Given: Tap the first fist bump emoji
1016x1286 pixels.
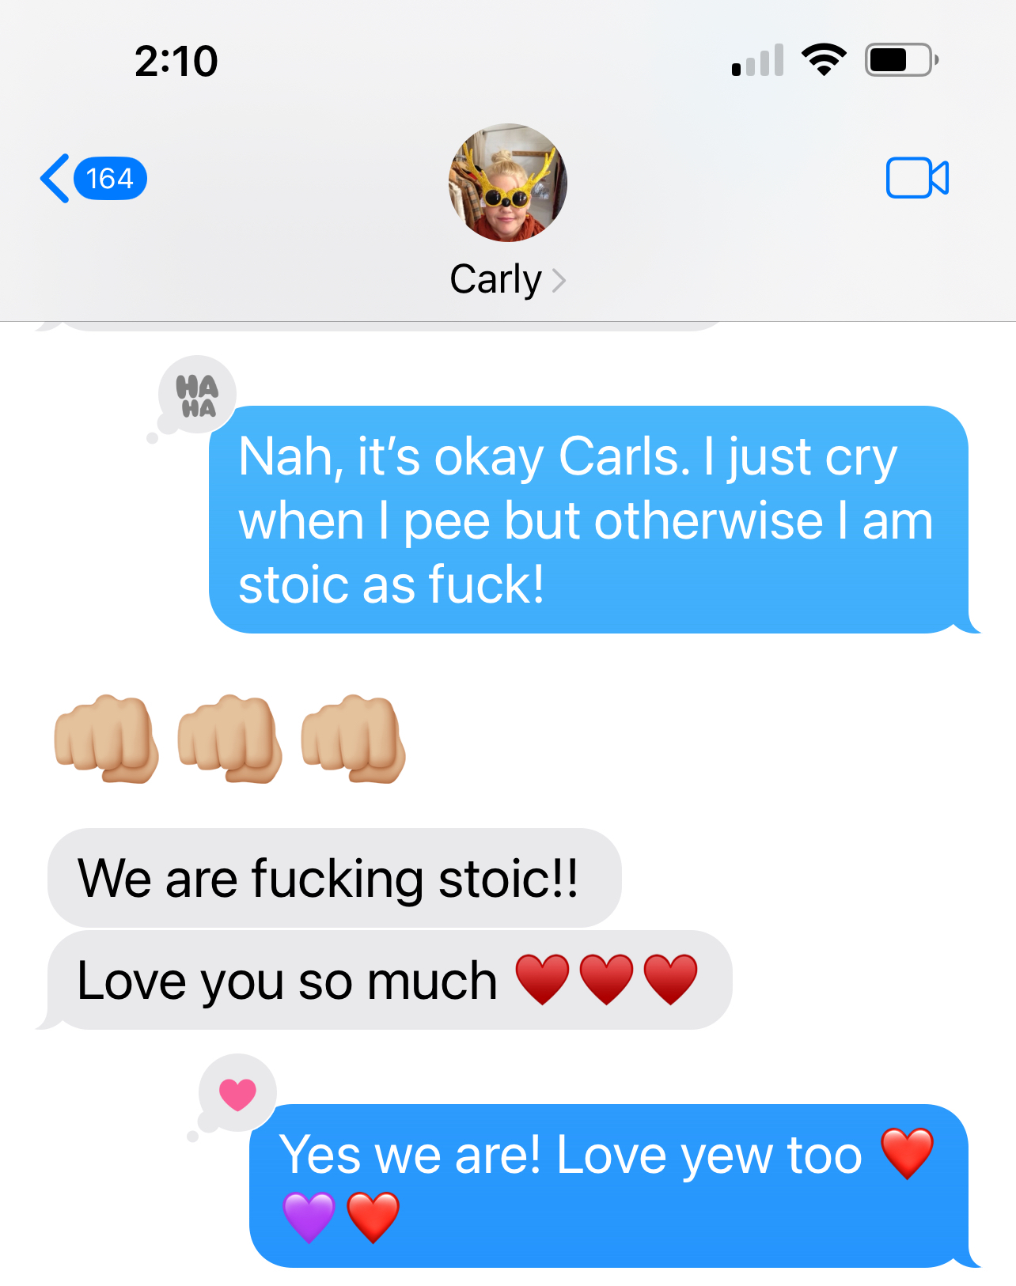Looking at the screenshot, I should [106, 739].
